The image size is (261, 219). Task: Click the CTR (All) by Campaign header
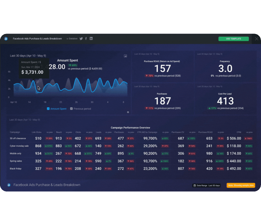pyautogui.click(x=147, y=132)
